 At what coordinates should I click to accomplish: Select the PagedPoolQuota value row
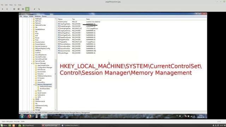pos(77,37)
